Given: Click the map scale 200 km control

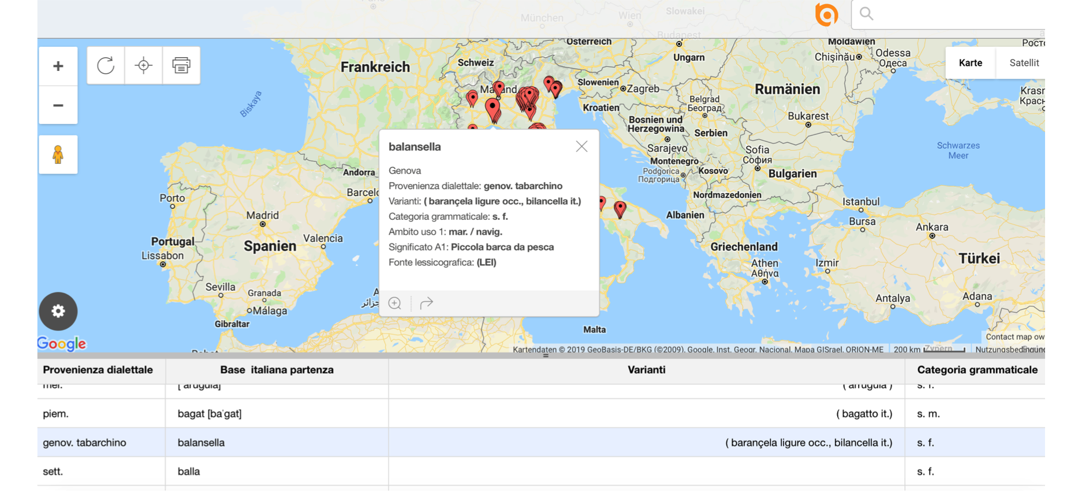Looking at the screenshot, I should pyautogui.click(x=929, y=350).
